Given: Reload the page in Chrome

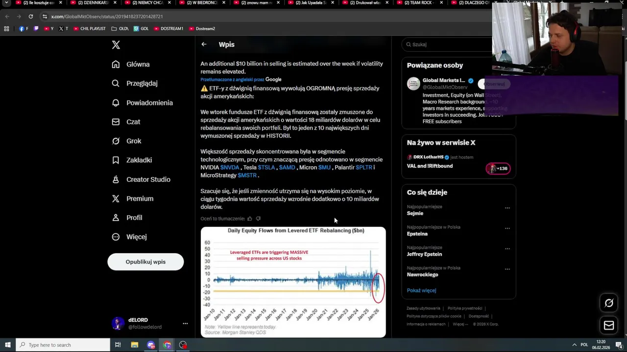Looking at the screenshot, I should [30, 17].
